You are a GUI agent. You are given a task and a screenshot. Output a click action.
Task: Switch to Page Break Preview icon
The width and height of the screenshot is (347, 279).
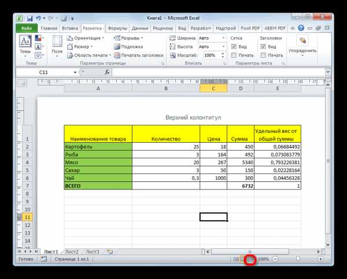(x=250, y=259)
